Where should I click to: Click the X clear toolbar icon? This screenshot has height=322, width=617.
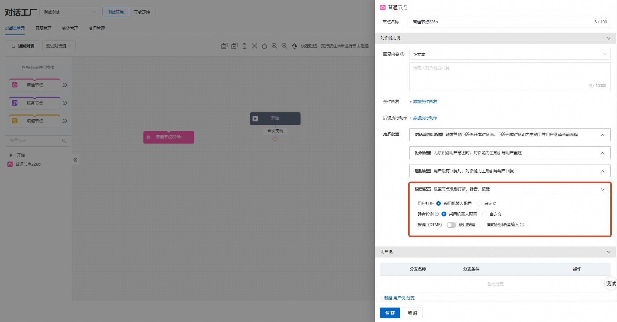254,46
